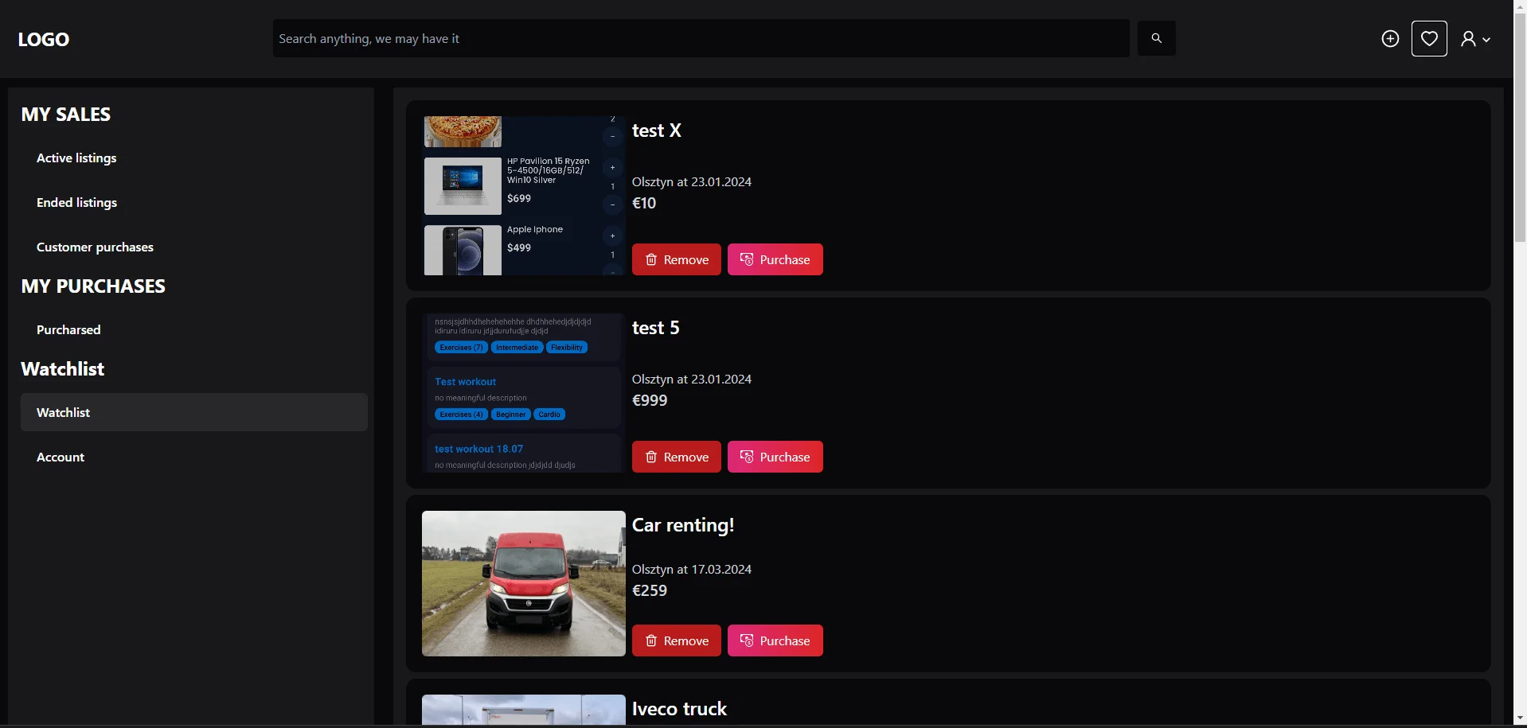The image size is (1527, 728).
Task: Click the '€259' price text
Action: tap(650, 590)
